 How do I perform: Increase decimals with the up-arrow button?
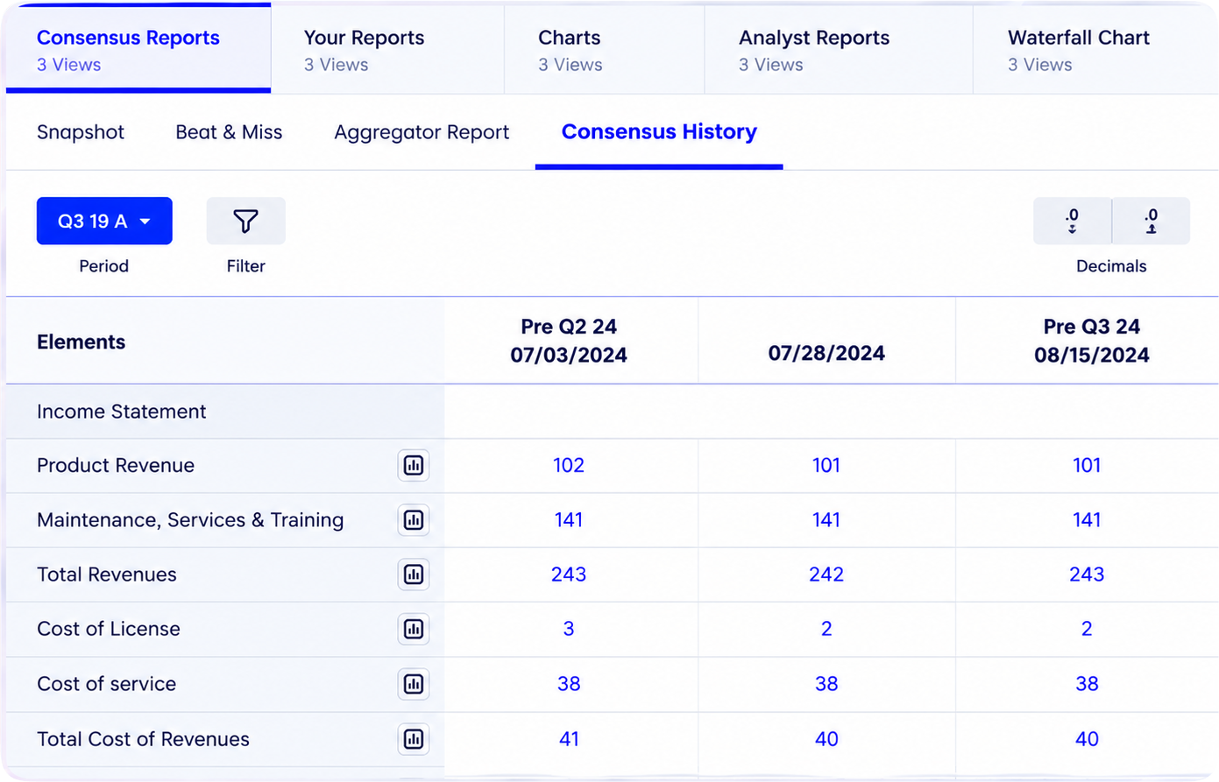[x=1151, y=221]
